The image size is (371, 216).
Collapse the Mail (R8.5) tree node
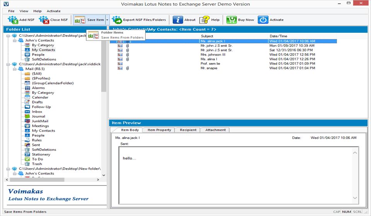point(15,69)
